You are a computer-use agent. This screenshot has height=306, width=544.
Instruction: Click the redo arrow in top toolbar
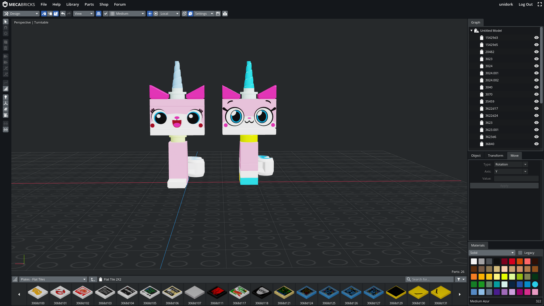click(69, 14)
